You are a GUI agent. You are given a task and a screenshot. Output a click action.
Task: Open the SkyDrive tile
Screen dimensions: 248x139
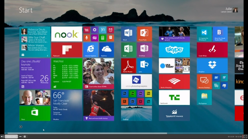click(x=107, y=50)
